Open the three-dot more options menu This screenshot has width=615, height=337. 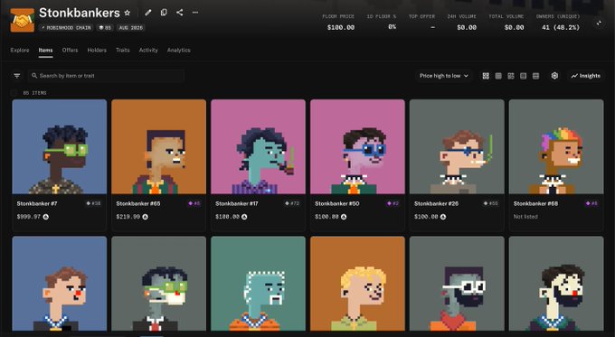(195, 13)
